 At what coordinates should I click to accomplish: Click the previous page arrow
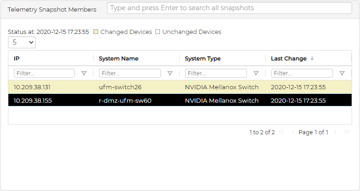293,132
